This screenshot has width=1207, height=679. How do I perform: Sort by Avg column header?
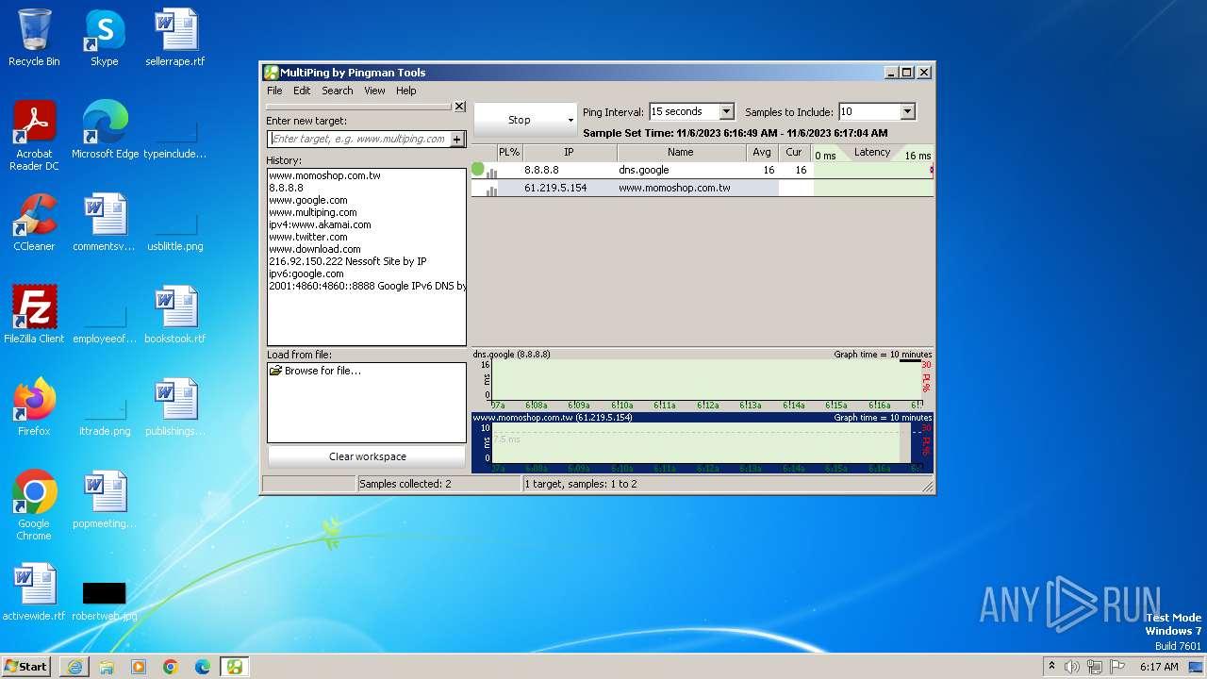pyautogui.click(x=762, y=152)
